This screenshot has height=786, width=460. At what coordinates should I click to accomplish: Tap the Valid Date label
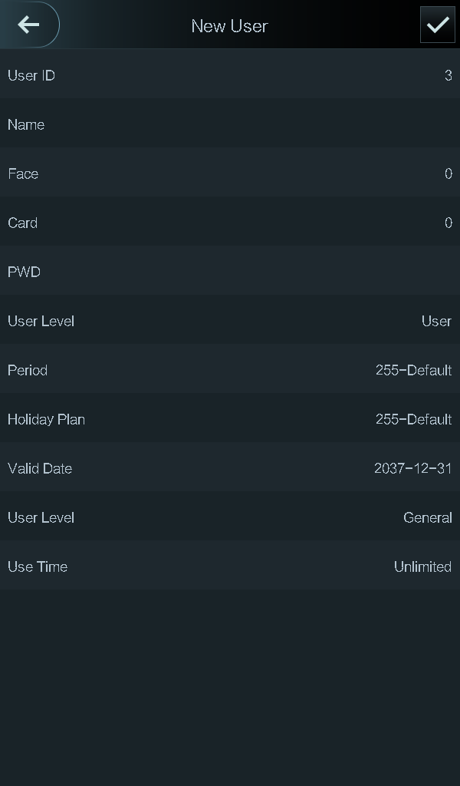40,468
